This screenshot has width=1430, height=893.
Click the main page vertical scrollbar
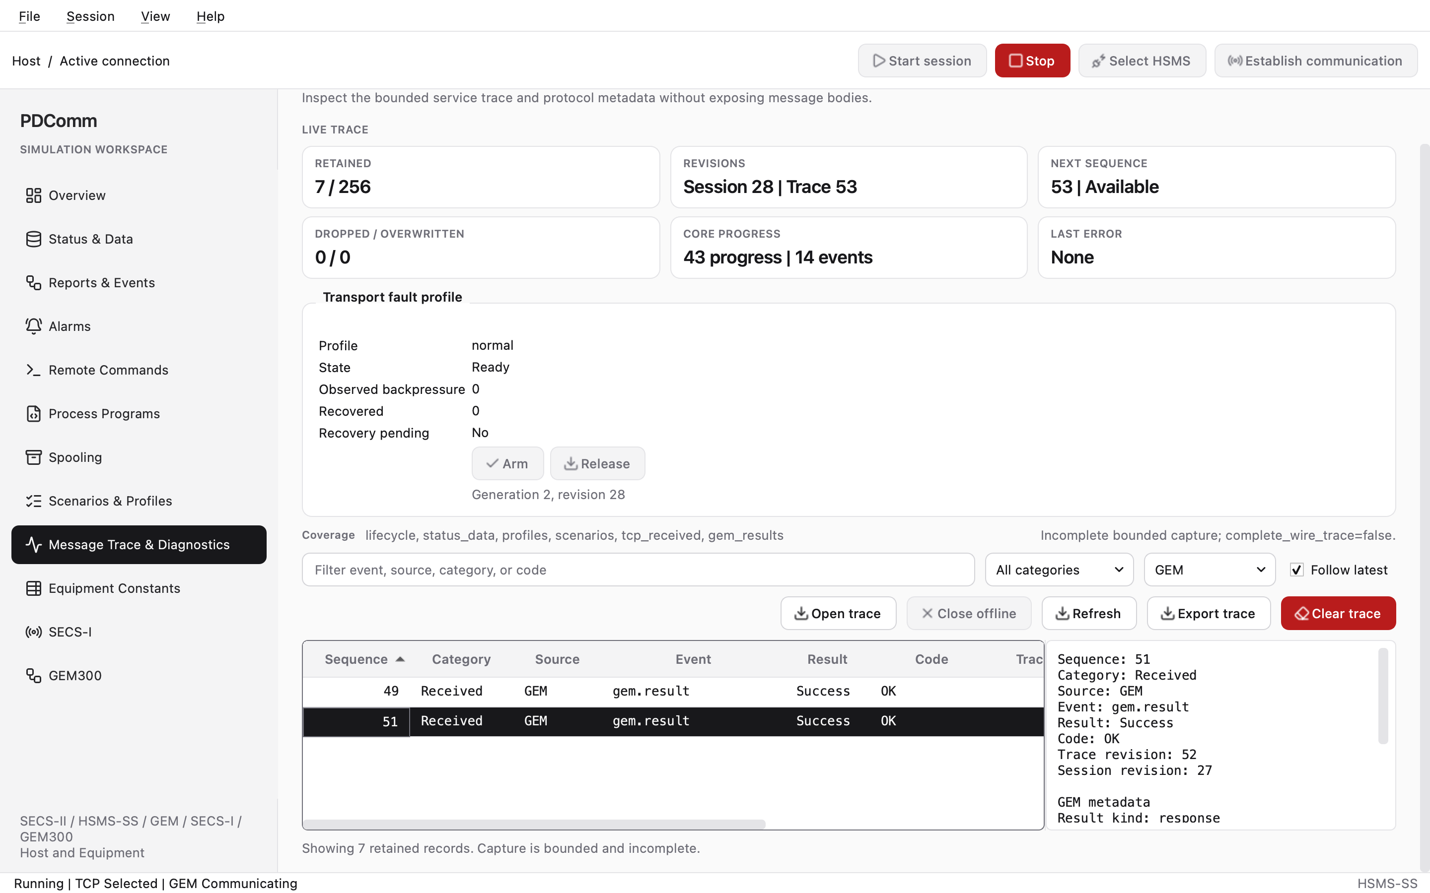point(1425,508)
